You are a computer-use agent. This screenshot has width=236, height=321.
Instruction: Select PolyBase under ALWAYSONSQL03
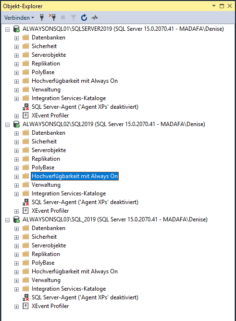(x=43, y=263)
